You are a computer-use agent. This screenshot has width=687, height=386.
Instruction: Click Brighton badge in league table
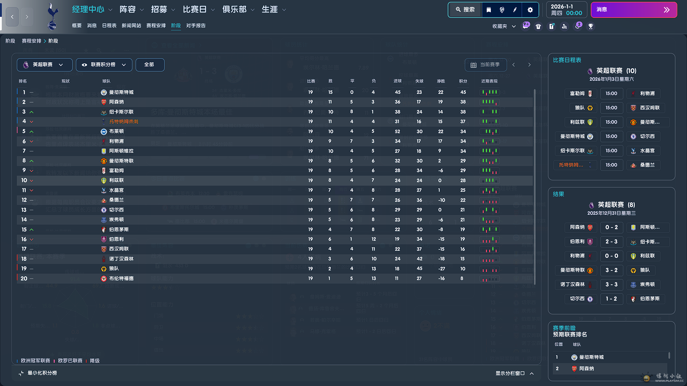pos(104,132)
